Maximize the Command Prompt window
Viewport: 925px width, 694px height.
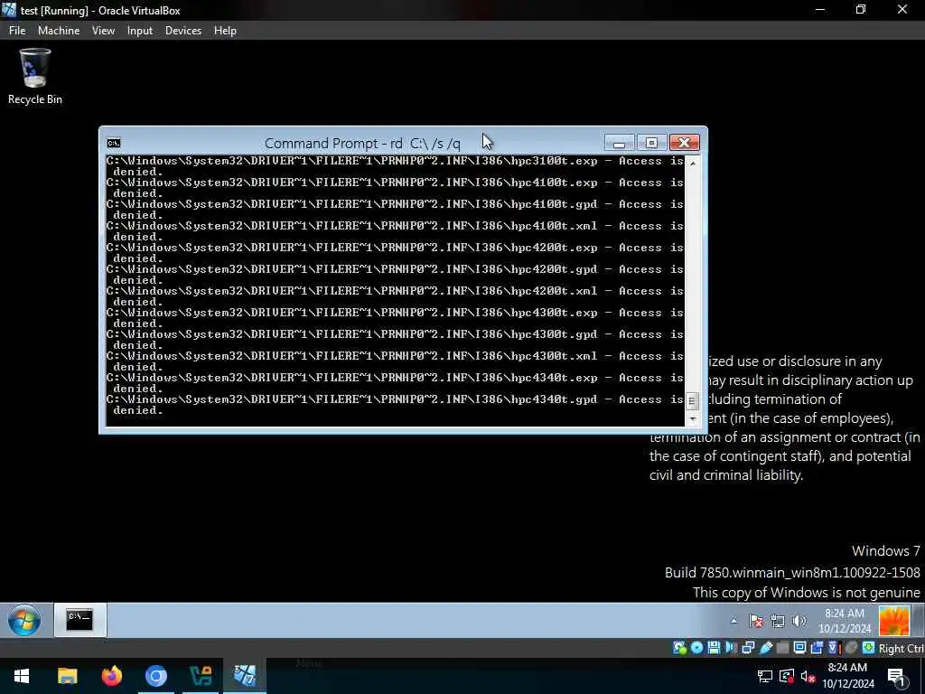tap(651, 143)
